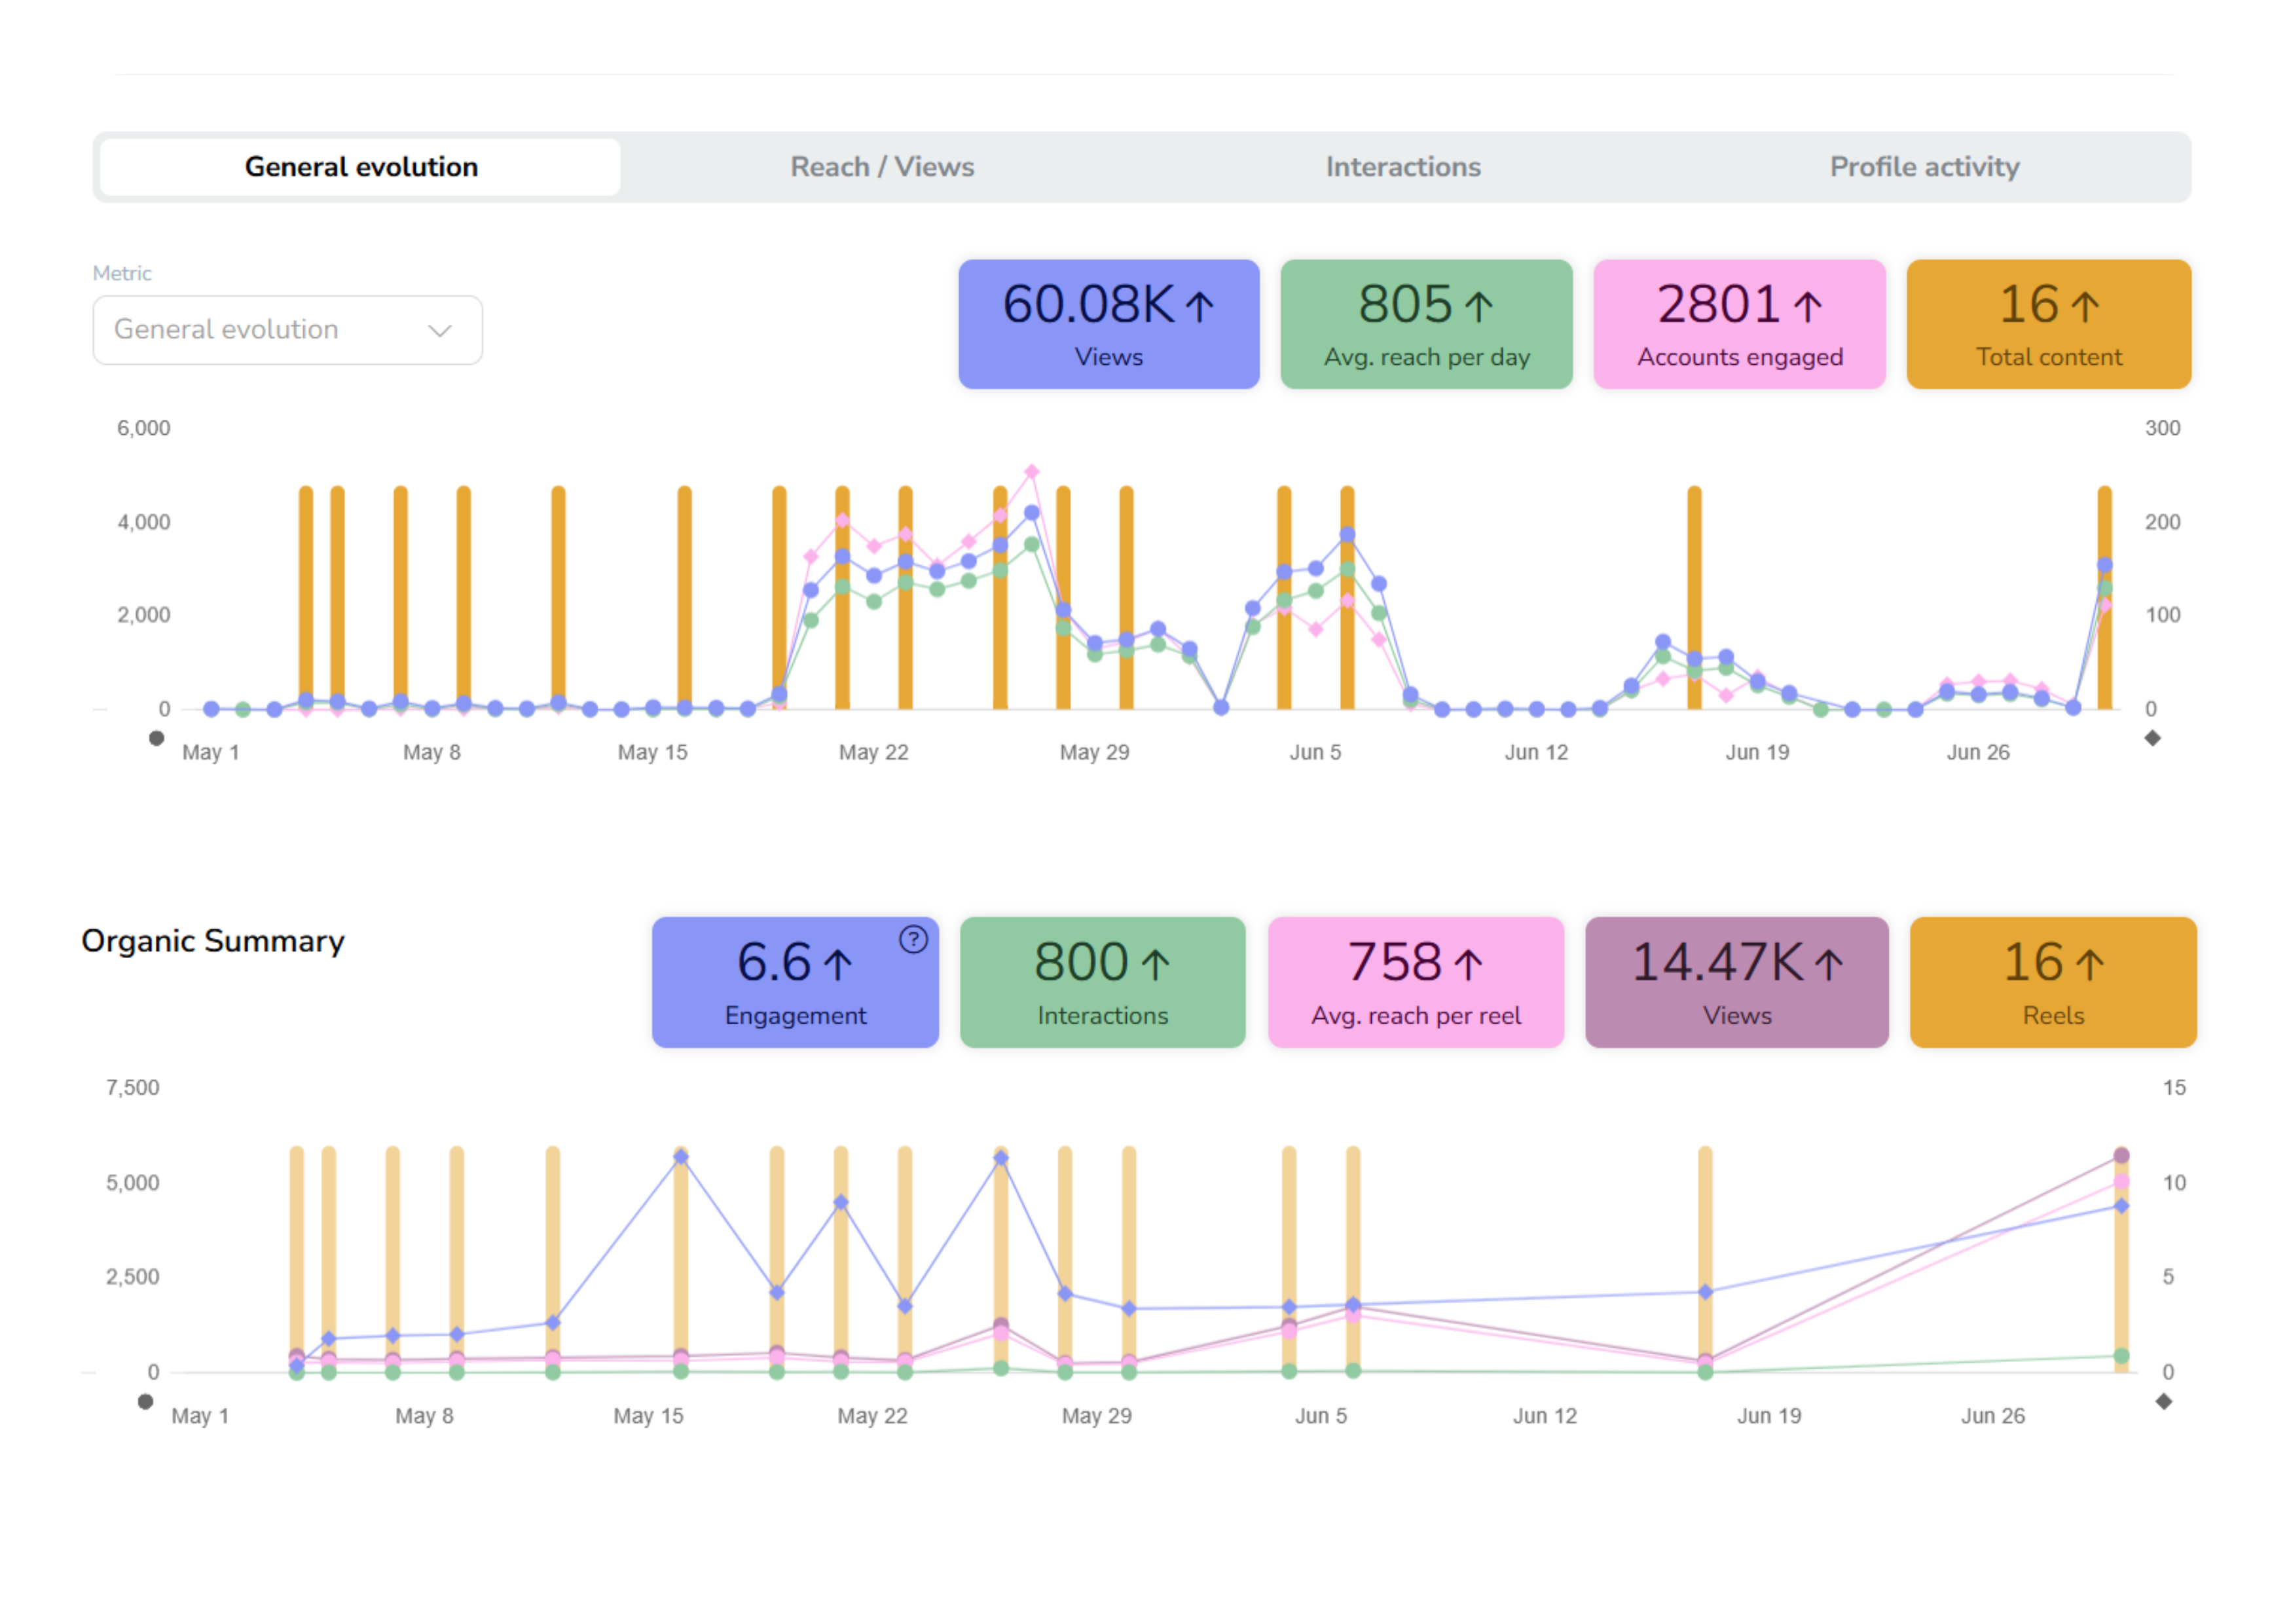Click the up arrow on 2801 Accounts engaged
Image resolution: width=2289 pixels, height=1624 pixels.
[1807, 306]
